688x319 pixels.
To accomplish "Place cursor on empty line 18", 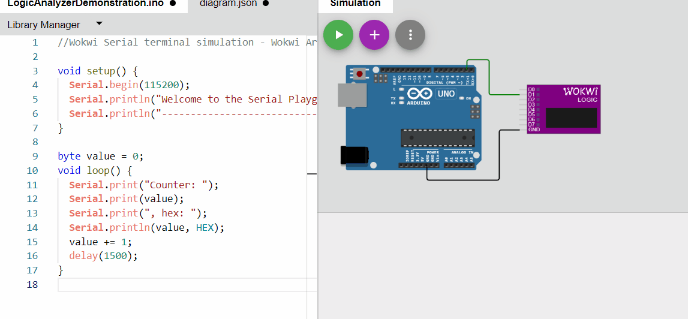I will 187,284.
